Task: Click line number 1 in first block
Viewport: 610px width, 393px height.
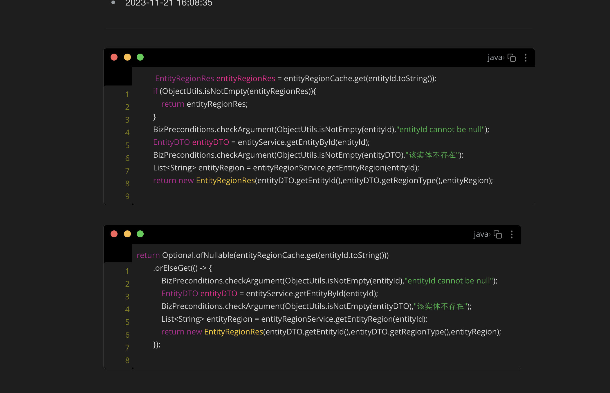Action: click(x=127, y=94)
